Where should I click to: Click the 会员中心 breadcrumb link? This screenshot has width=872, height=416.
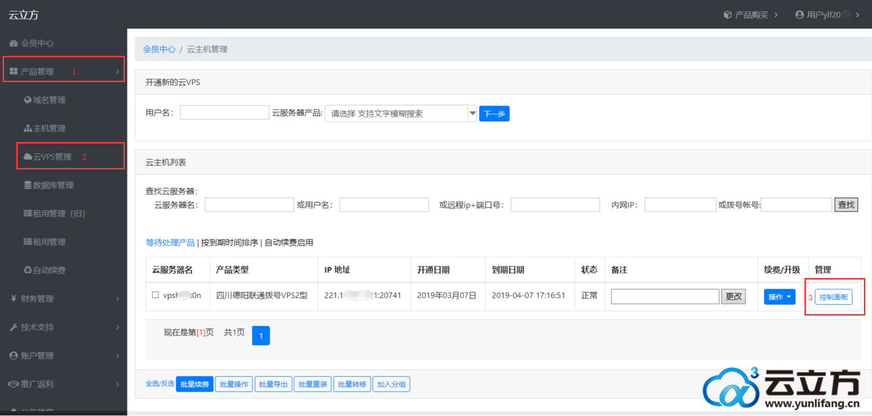click(x=159, y=49)
